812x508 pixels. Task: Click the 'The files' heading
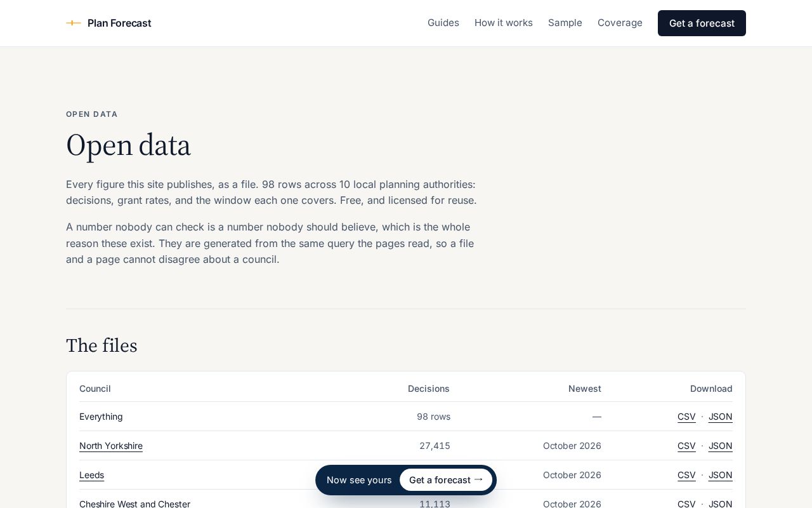pyautogui.click(x=101, y=345)
